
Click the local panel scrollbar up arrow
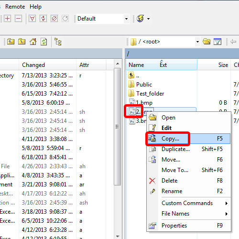(118, 64)
